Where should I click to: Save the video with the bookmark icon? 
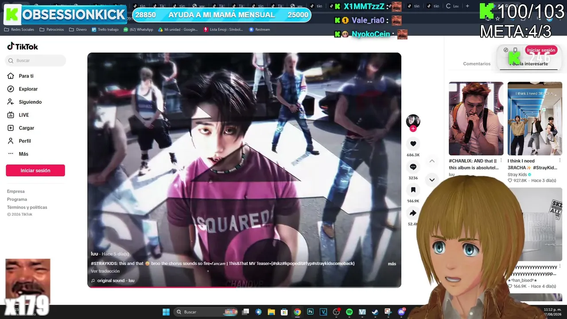(x=413, y=190)
